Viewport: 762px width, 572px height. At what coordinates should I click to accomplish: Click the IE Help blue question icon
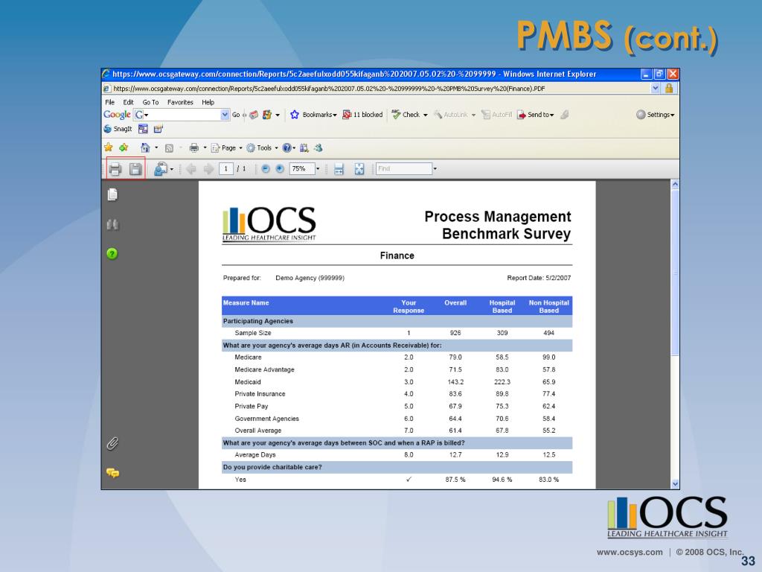pos(287,148)
